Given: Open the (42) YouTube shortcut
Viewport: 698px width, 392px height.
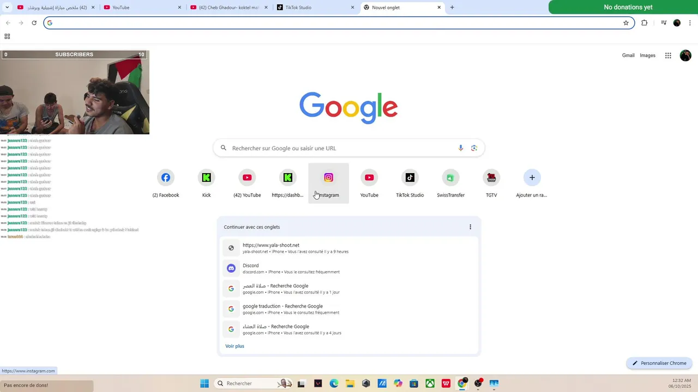Looking at the screenshot, I should (x=247, y=183).
